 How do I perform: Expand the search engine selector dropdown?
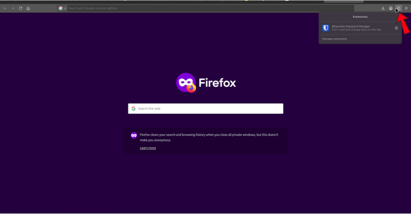point(62,8)
